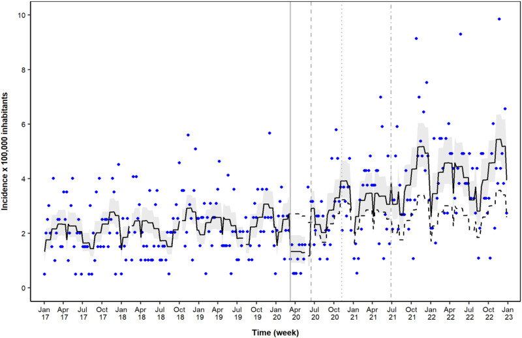
Task: Click the 'Jan 22' x-axis label
Action: 431,313
